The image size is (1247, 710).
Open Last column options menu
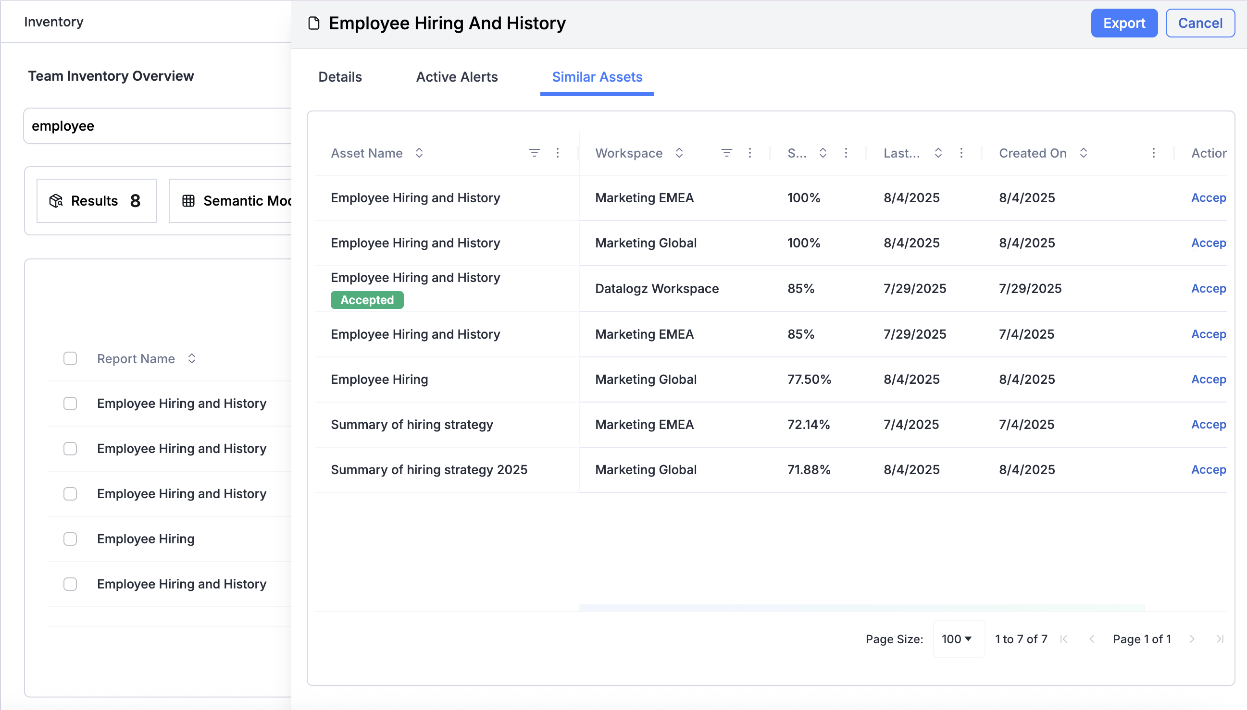[x=961, y=153]
